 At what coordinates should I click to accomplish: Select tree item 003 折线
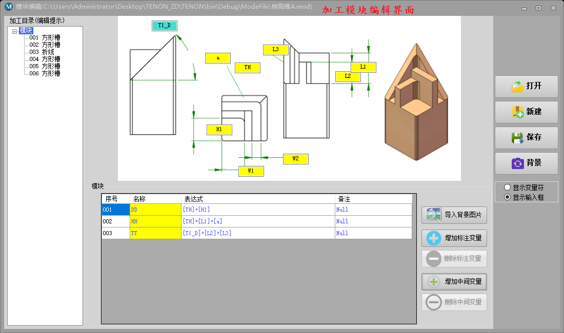(42, 52)
